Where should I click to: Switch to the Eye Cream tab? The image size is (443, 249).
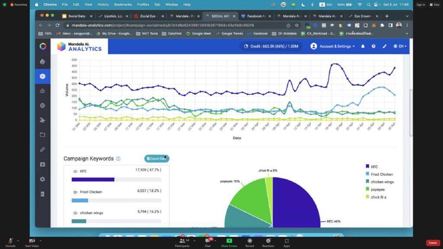pos(363,16)
